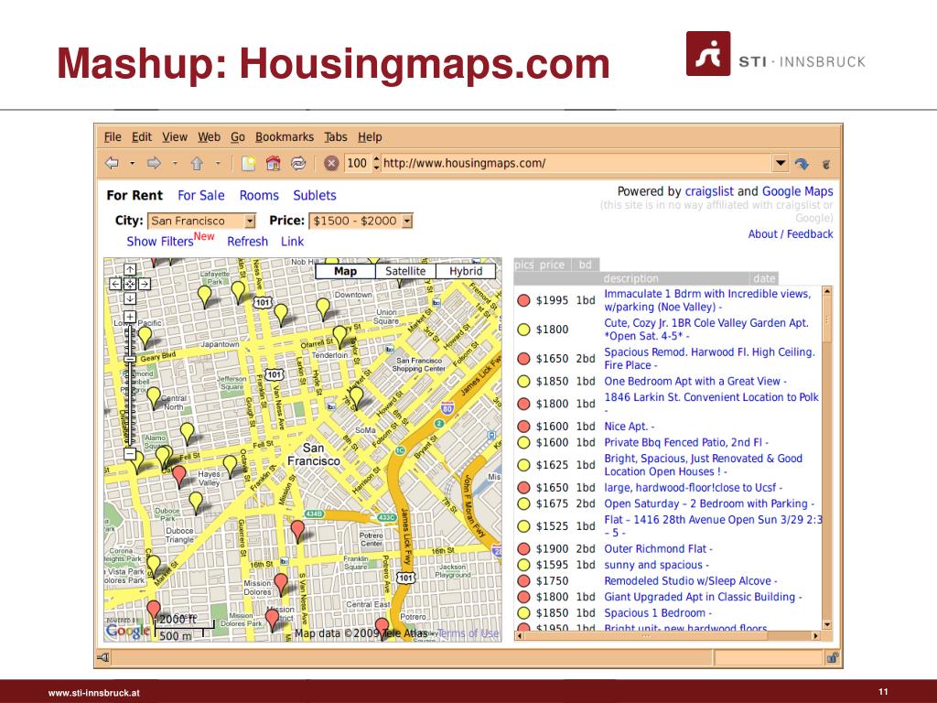937x703 pixels.
Task: Click the listings scrollbar up arrow
Action: point(827,291)
